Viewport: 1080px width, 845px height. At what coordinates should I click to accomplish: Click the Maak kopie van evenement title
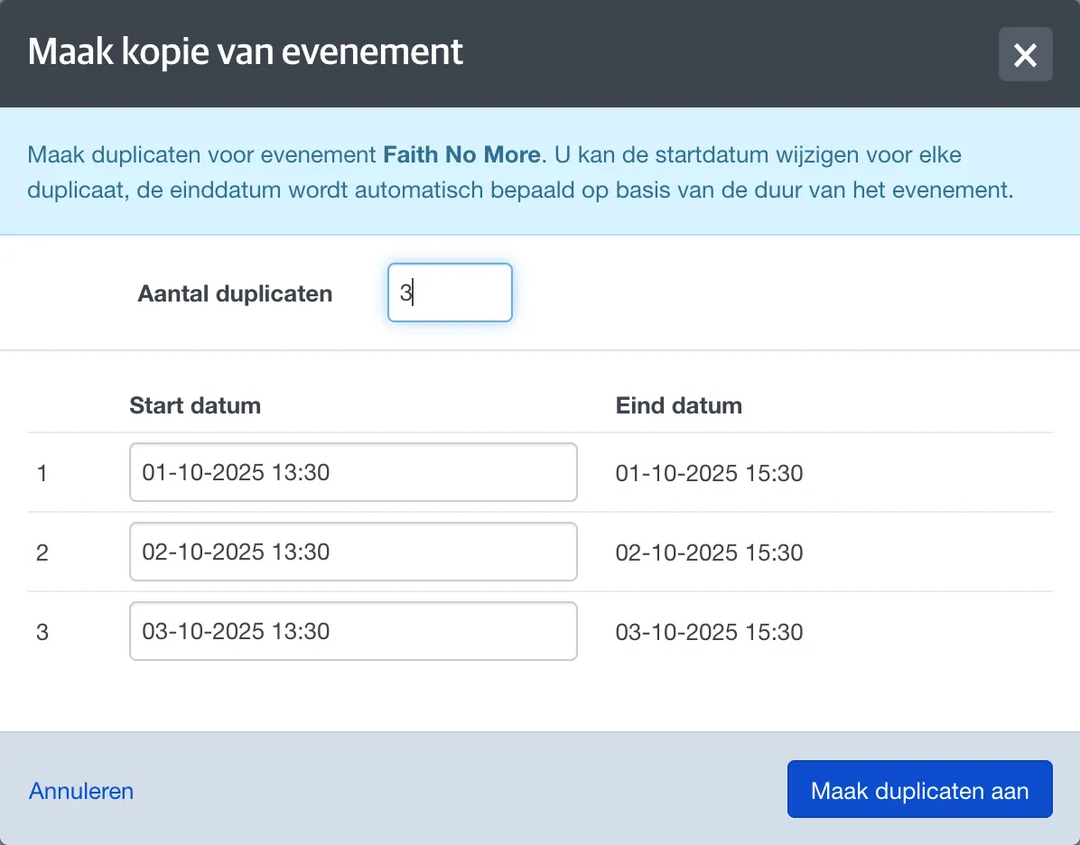tap(246, 51)
